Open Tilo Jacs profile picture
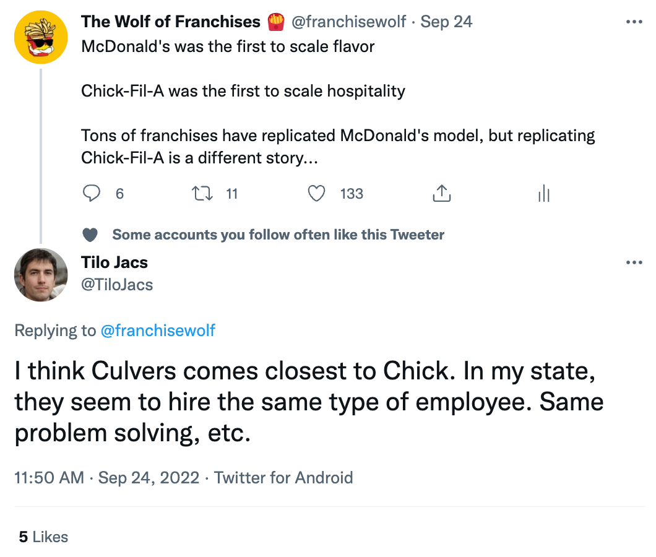656x557 pixels. coord(41,275)
